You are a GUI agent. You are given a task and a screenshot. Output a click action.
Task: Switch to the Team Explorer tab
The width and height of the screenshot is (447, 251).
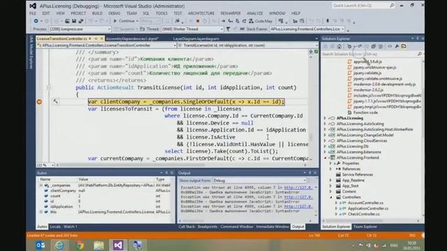pos(365,227)
